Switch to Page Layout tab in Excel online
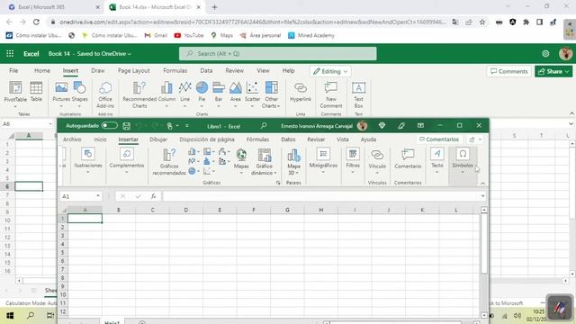 (x=134, y=70)
